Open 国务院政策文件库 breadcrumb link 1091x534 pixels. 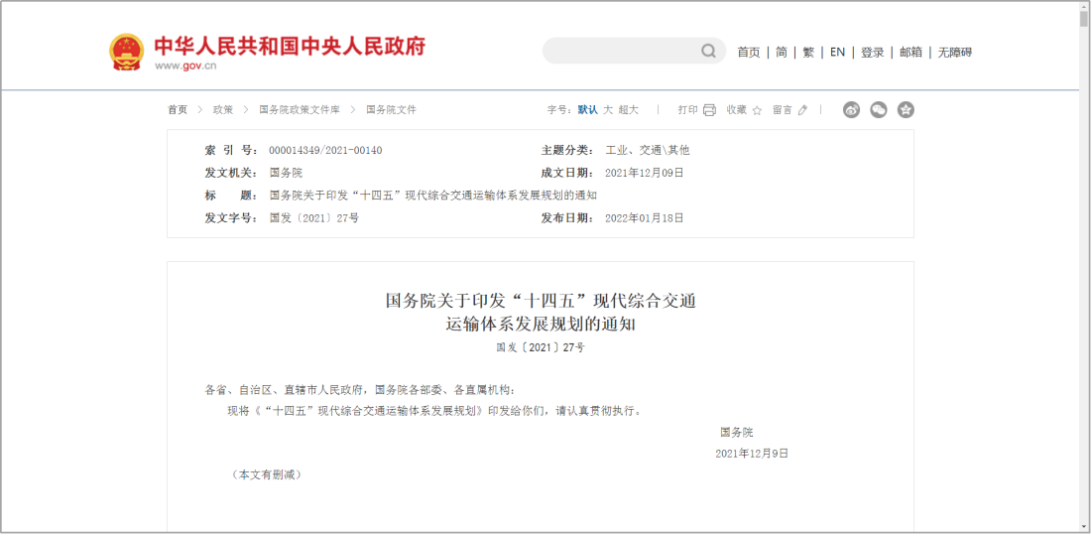(300, 110)
